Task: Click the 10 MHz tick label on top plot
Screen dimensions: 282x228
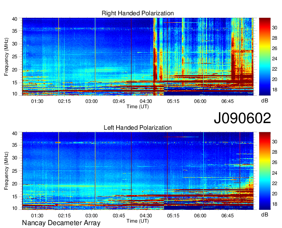Action: coord(15,94)
